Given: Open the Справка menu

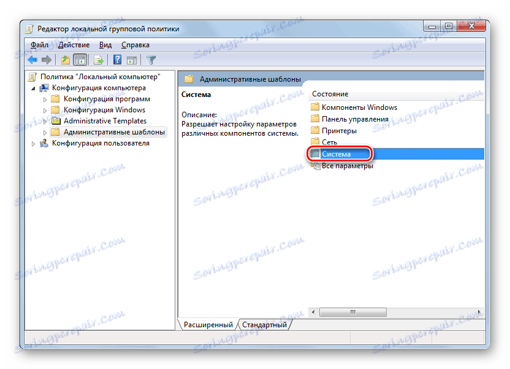Looking at the screenshot, I should point(135,45).
